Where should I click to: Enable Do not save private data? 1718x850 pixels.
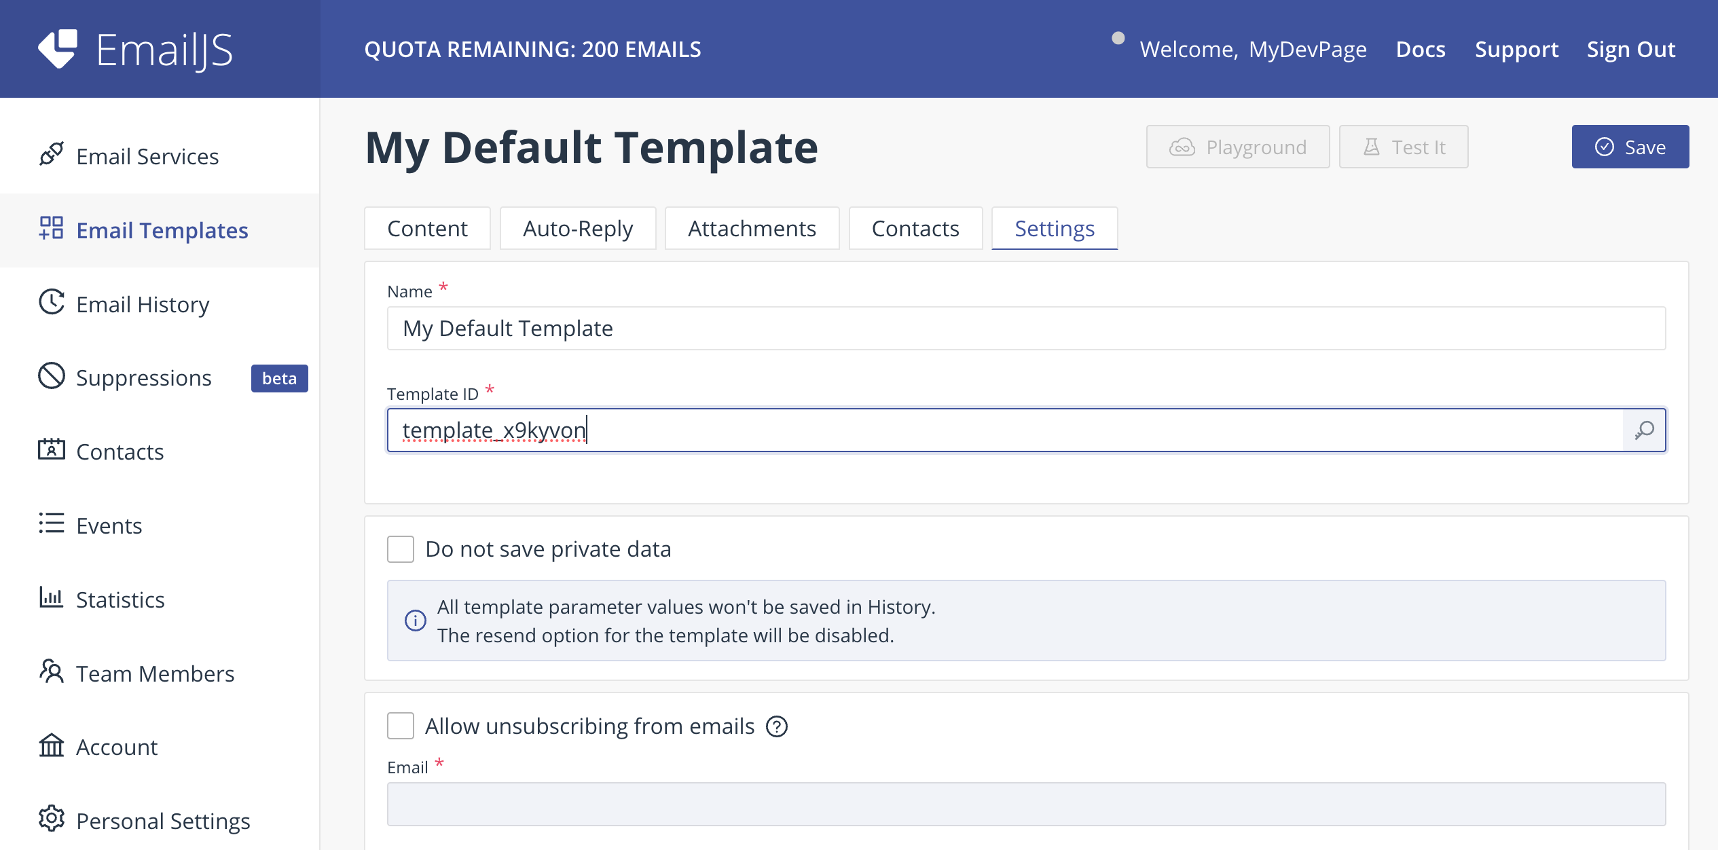[400, 549]
